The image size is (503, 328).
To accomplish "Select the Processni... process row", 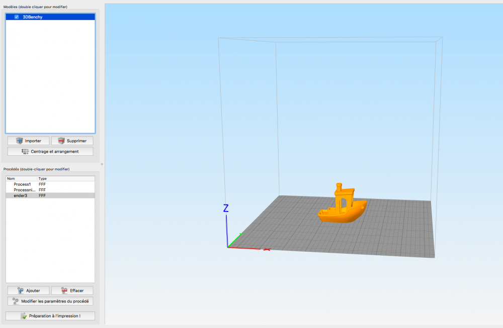I will click(50, 190).
